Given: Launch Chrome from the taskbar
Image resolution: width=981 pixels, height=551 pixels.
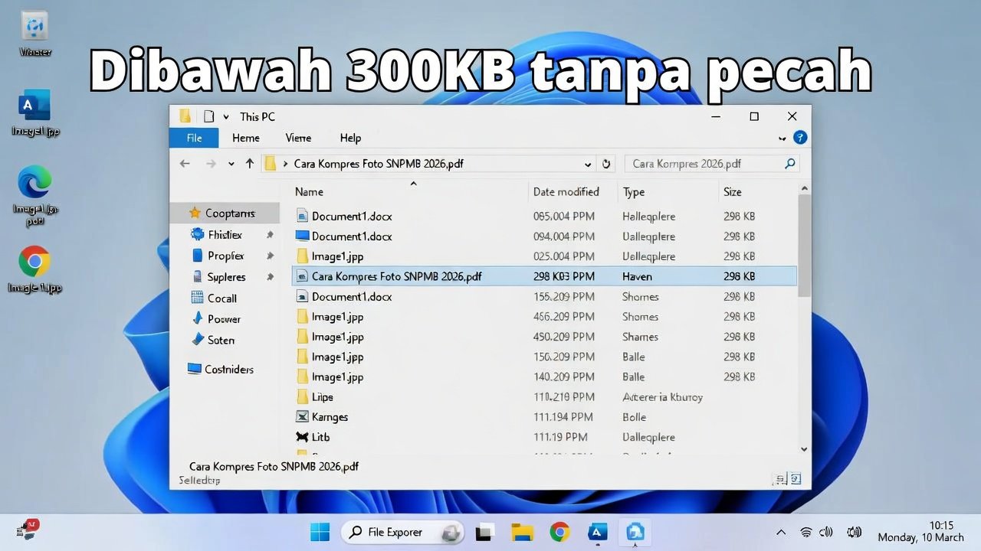Looking at the screenshot, I should tap(559, 532).
